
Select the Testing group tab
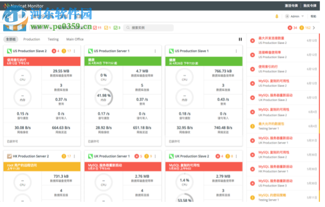click(53, 39)
